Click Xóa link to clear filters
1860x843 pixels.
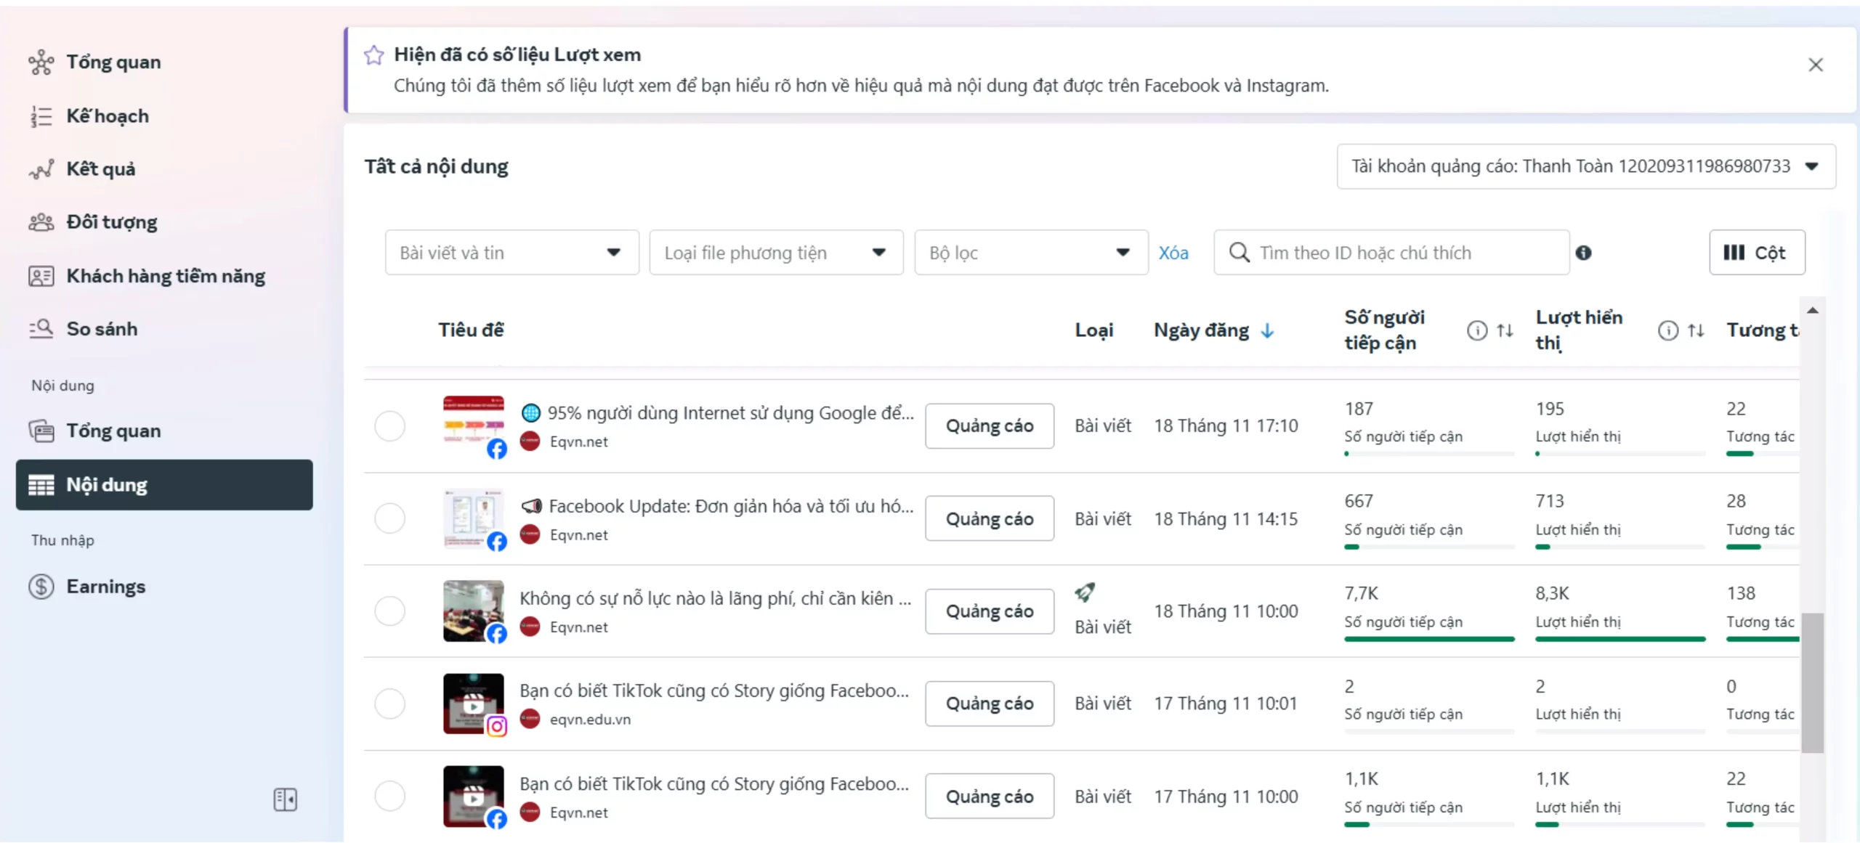click(x=1173, y=253)
